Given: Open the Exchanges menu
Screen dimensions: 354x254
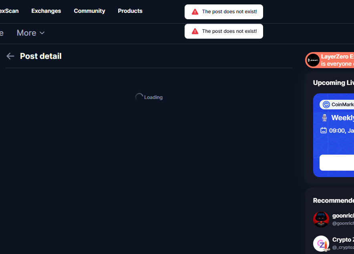Looking at the screenshot, I should [46, 11].
